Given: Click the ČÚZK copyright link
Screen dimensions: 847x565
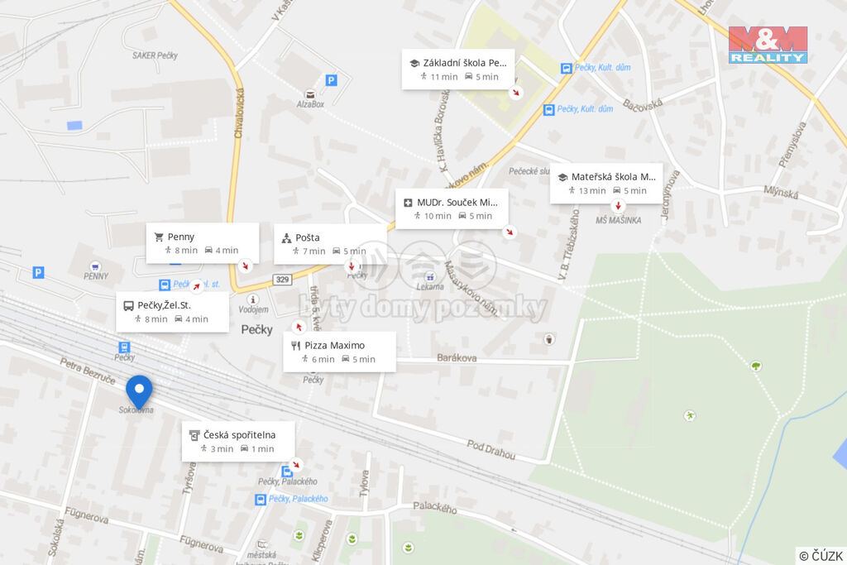Looking at the screenshot, I should (821, 556).
